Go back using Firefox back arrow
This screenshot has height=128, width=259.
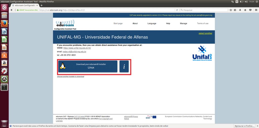12,10
